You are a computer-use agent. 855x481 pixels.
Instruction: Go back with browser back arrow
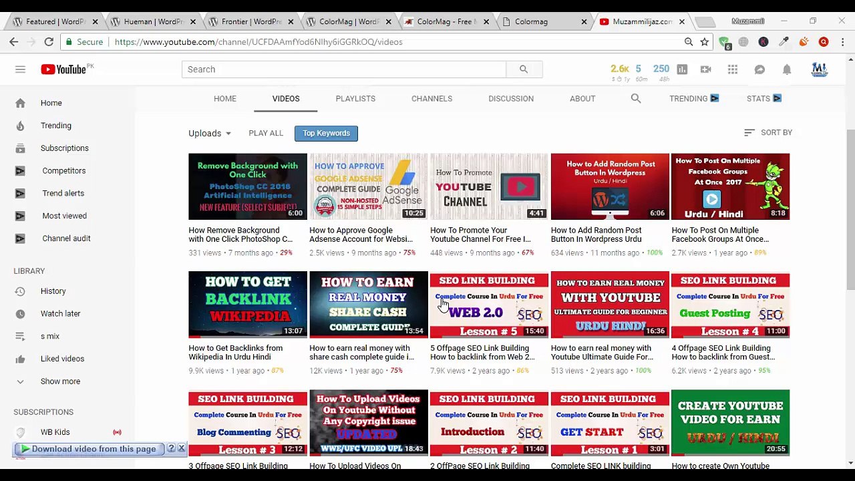[14, 42]
